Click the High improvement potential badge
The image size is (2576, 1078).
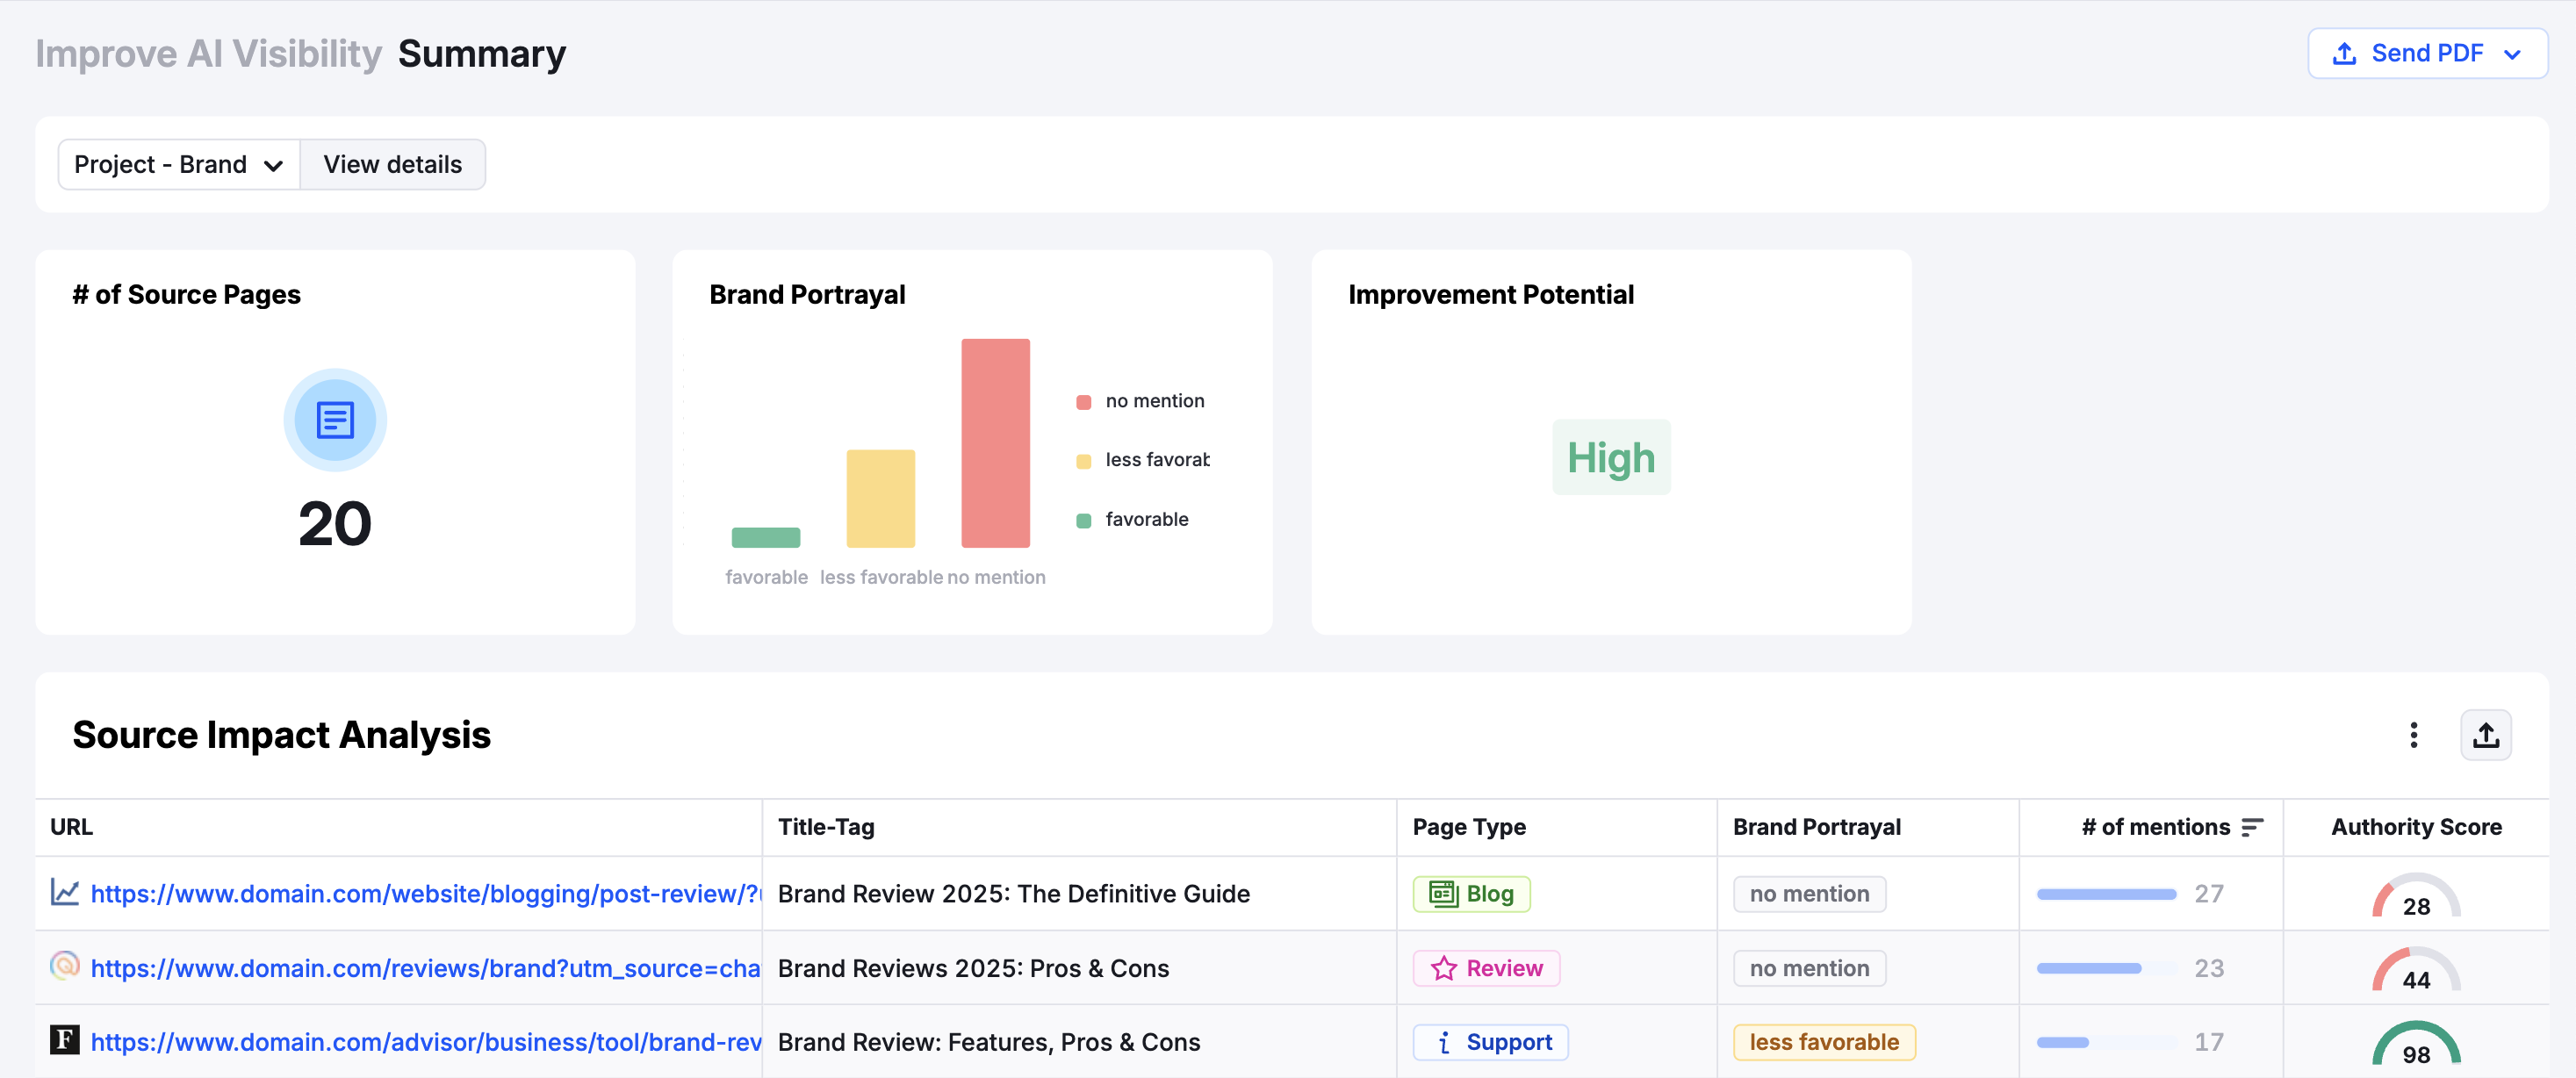[x=1610, y=457]
